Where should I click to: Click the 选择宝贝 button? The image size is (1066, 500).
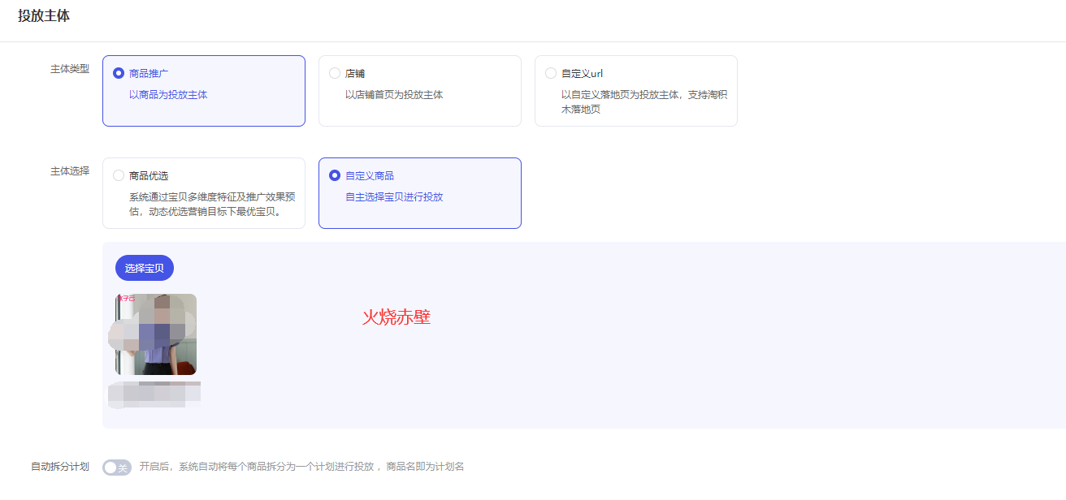145,268
